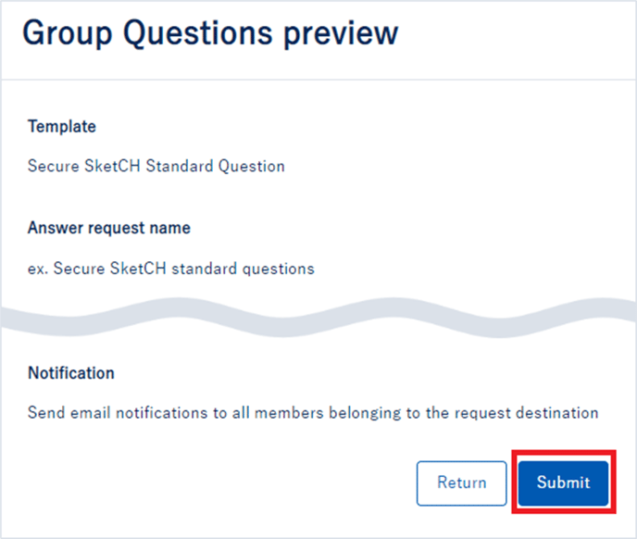Click the Template label
This screenshot has height=539, width=637.
click(62, 127)
